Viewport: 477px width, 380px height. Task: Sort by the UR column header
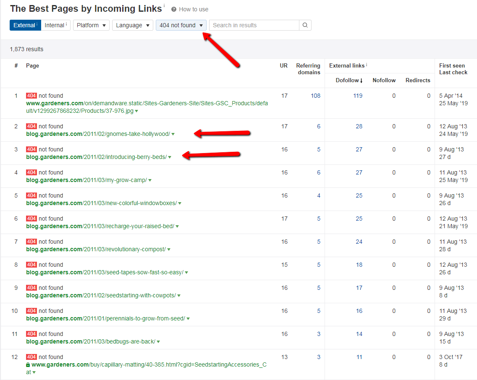(x=283, y=65)
